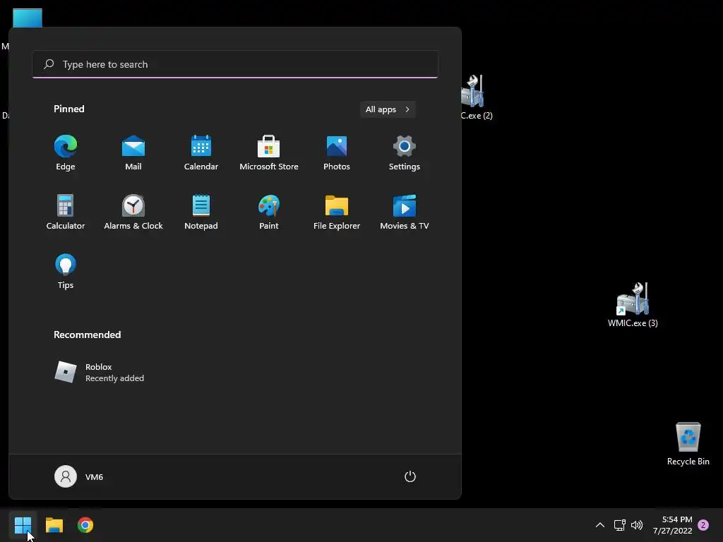Open the recommended Roblox app
723x542 pixels.
click(x=99, y=373)
